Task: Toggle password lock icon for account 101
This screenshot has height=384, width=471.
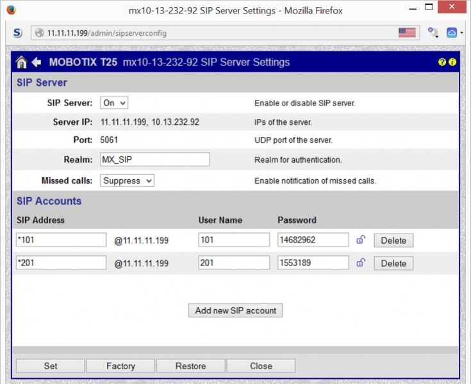Action: pos(360,239)
